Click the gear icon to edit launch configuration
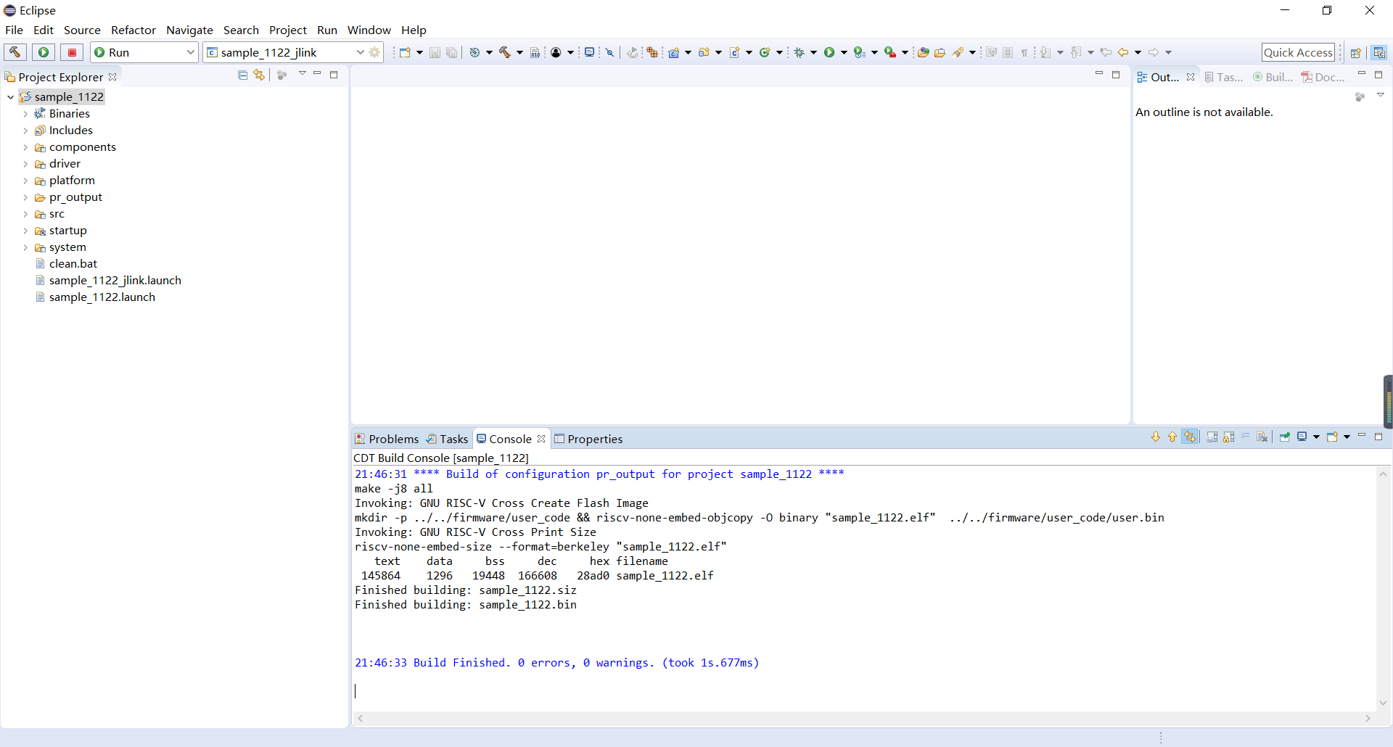1393x747 pixels. 374,52
